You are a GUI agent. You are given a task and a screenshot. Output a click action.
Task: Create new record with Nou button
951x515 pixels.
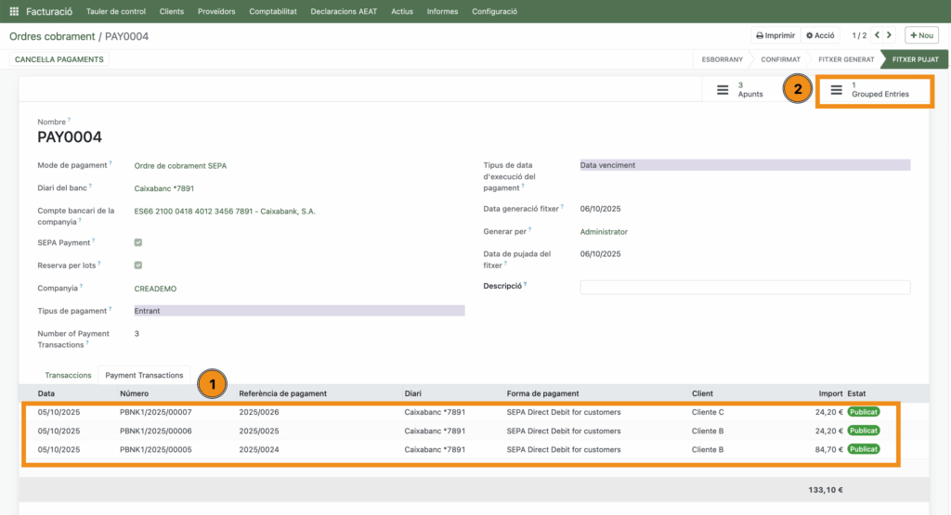pos(920,35)
